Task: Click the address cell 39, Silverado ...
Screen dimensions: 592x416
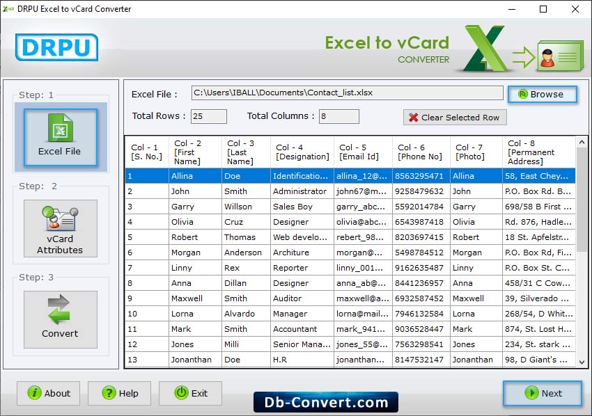Action: click(x=539, y=298)
